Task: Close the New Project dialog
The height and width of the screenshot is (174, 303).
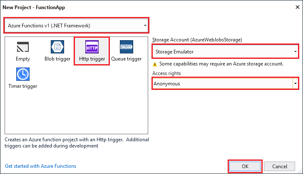Action: (298, 7)
